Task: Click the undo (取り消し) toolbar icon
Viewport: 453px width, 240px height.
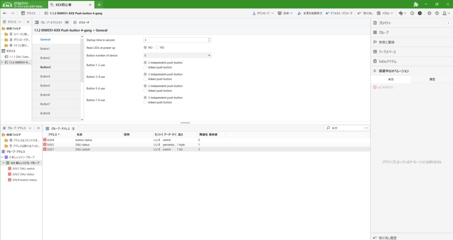Action: click(359, 13)
